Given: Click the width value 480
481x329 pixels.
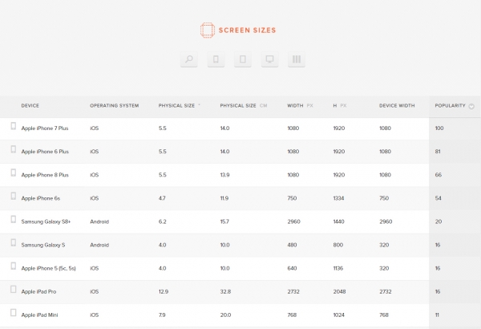Looking at the screenshot, I should 292,245.
